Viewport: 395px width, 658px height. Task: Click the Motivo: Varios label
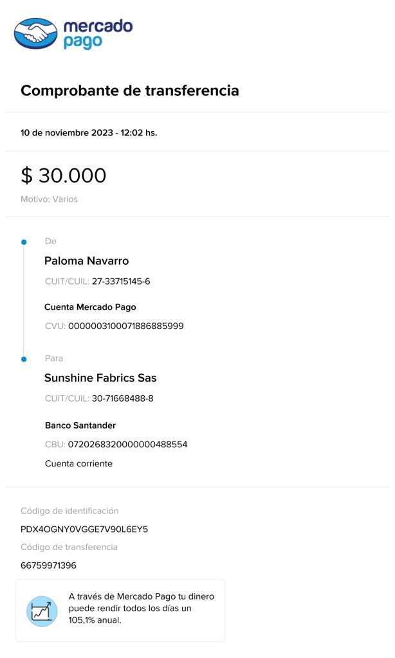click(x=49, y=199)
